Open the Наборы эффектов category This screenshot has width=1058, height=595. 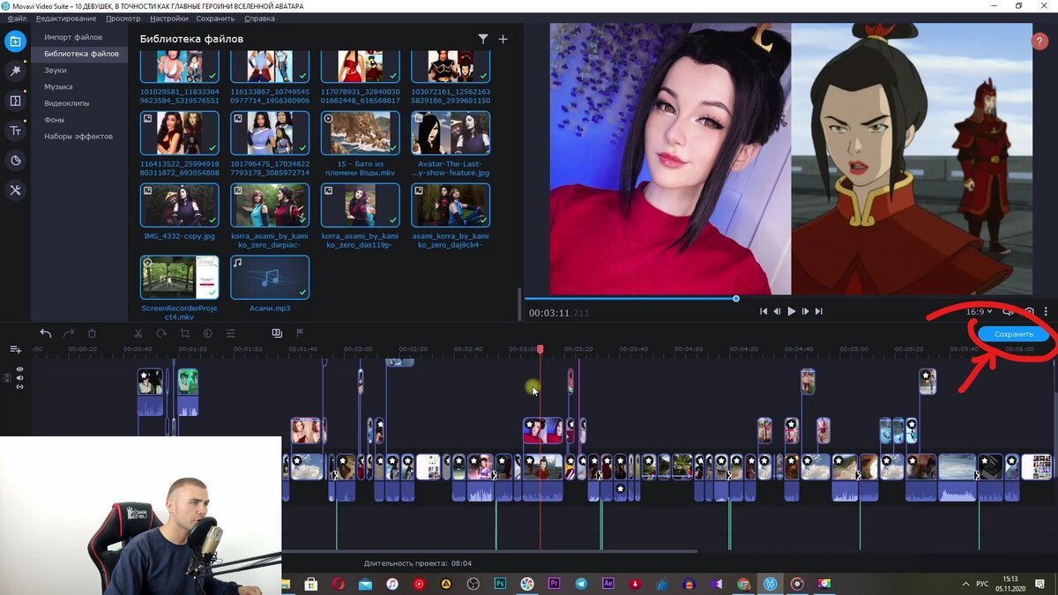tap(78, 137)
